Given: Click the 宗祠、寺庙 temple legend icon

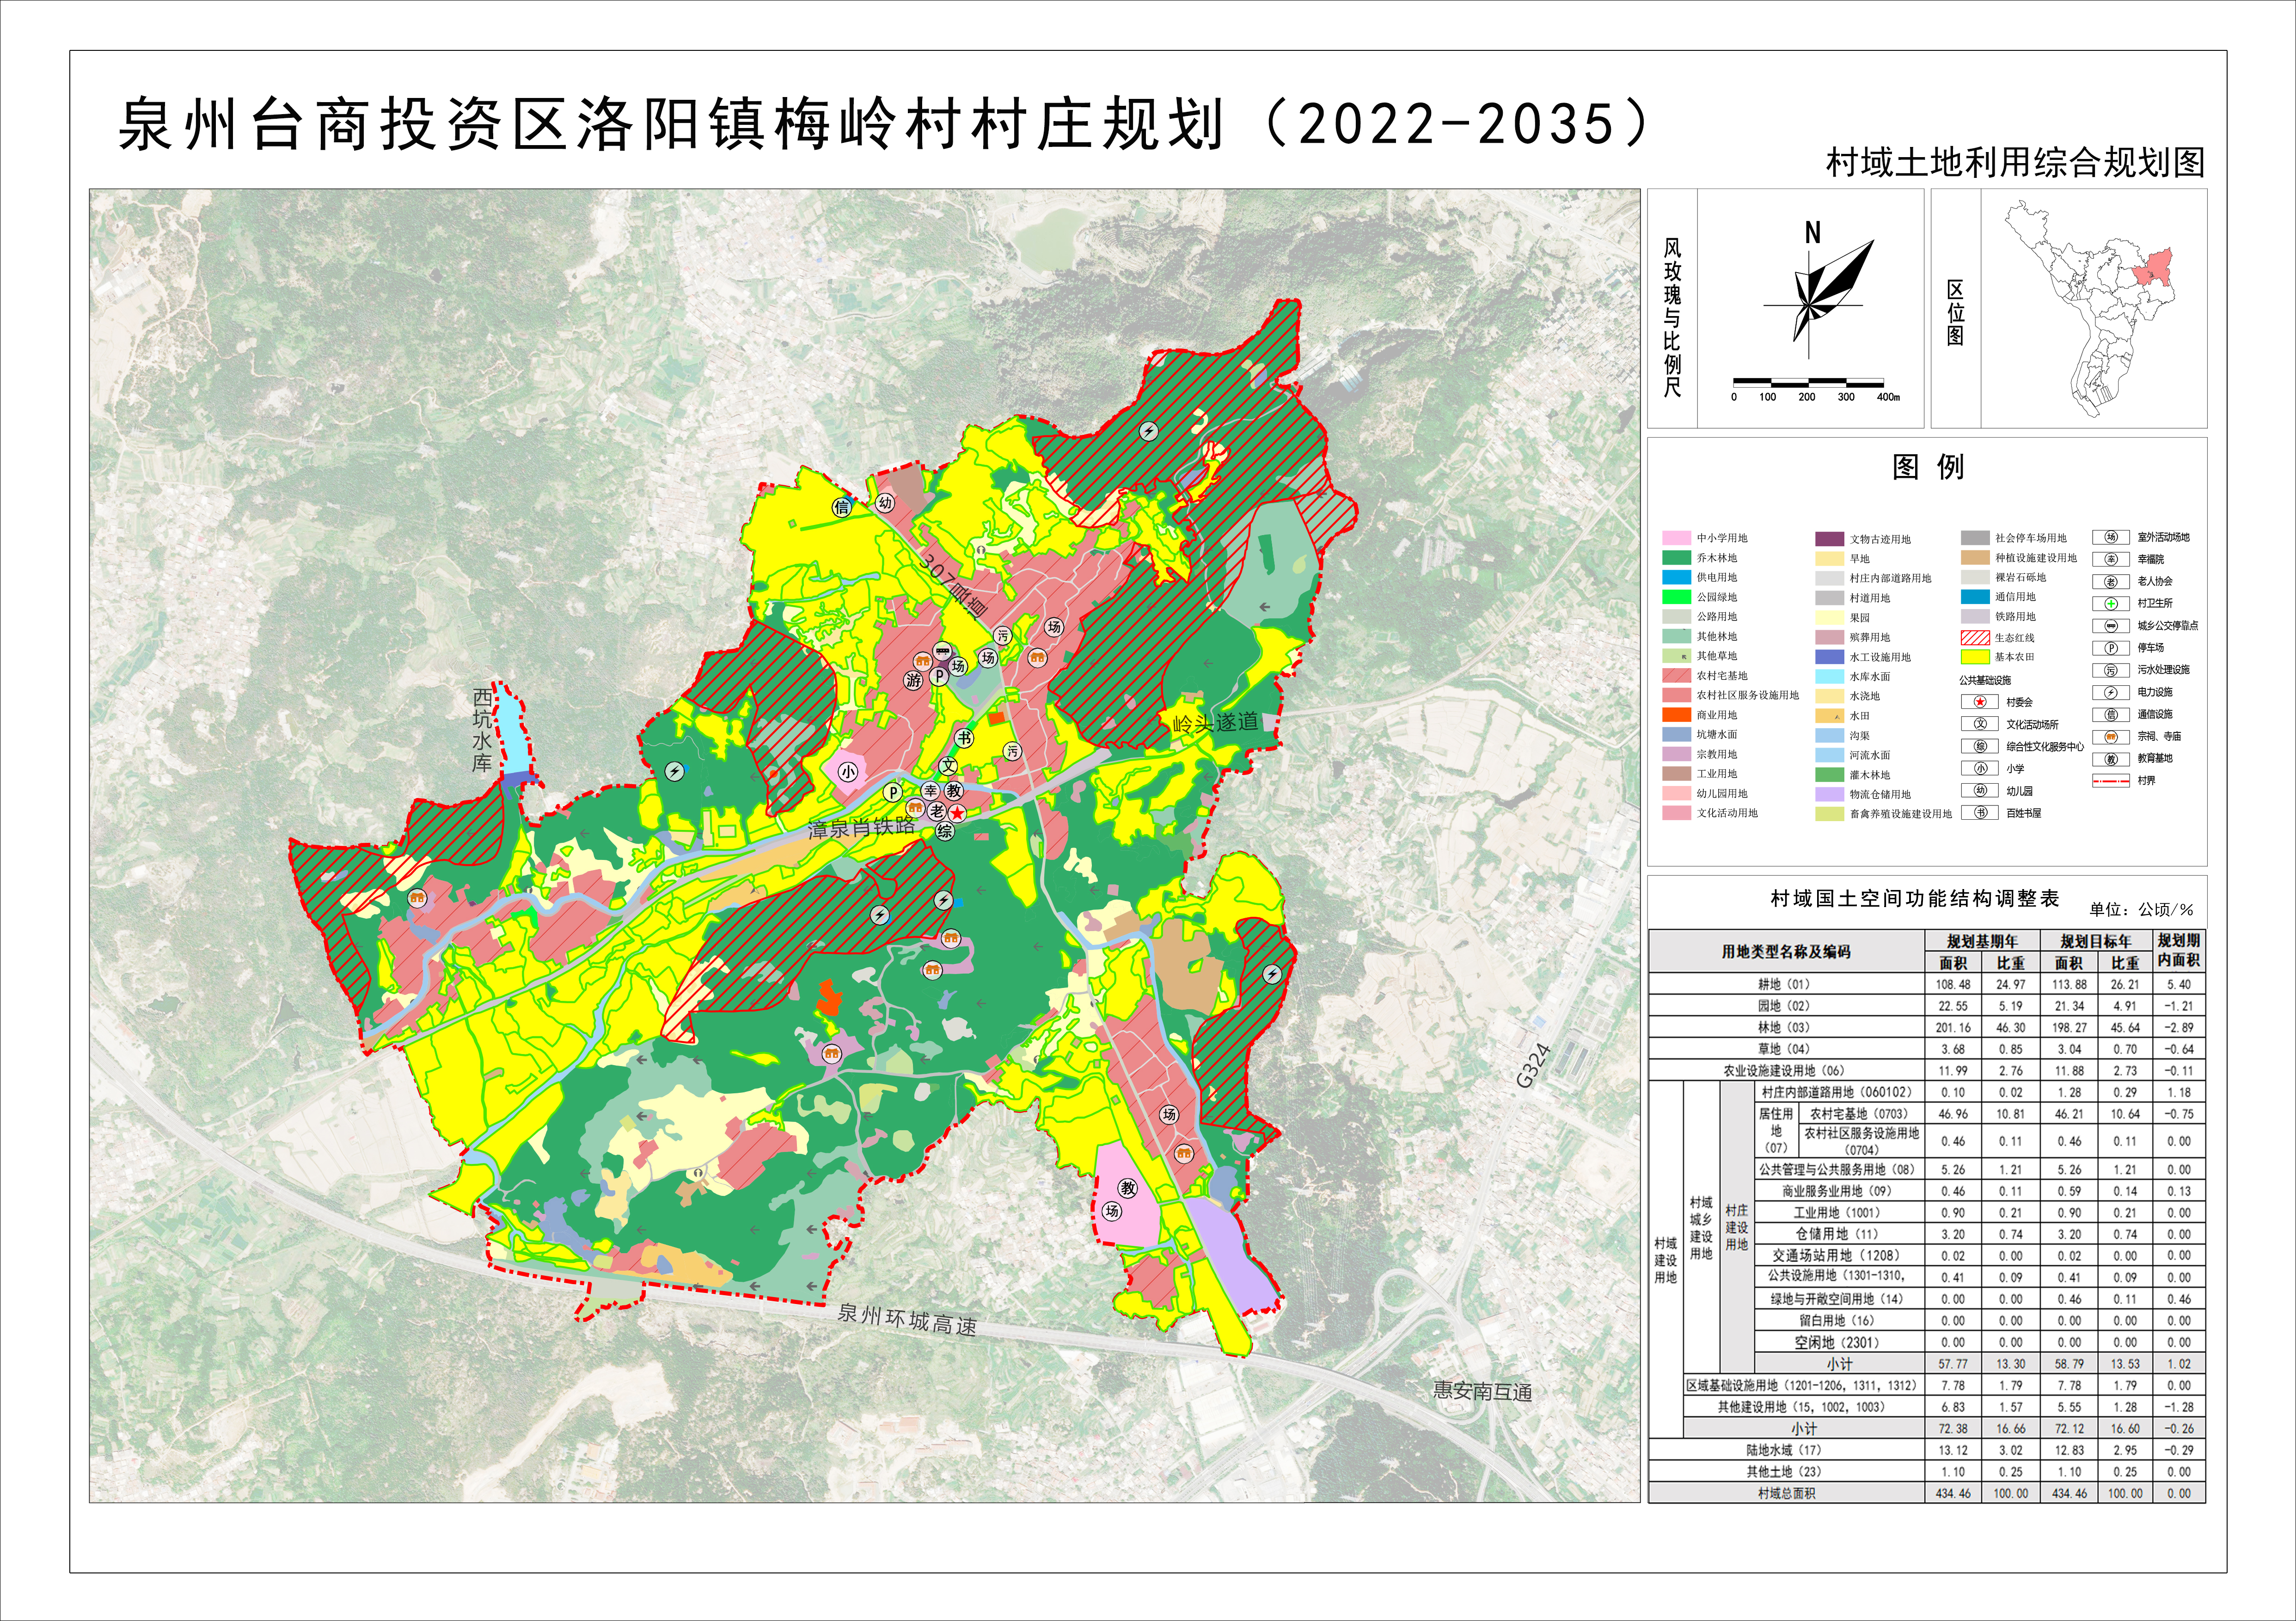Looking at the screenshot, I should tap(2111, 737).
